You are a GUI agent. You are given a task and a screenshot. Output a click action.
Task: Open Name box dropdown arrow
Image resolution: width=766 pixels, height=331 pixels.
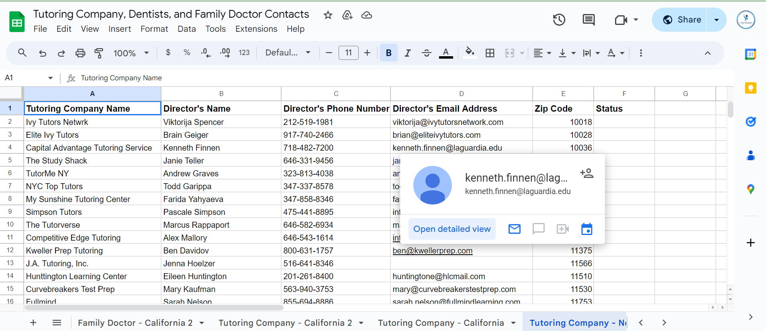coord(51,78)
